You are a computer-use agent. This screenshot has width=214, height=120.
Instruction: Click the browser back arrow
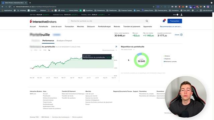click(x=2, y=7)
